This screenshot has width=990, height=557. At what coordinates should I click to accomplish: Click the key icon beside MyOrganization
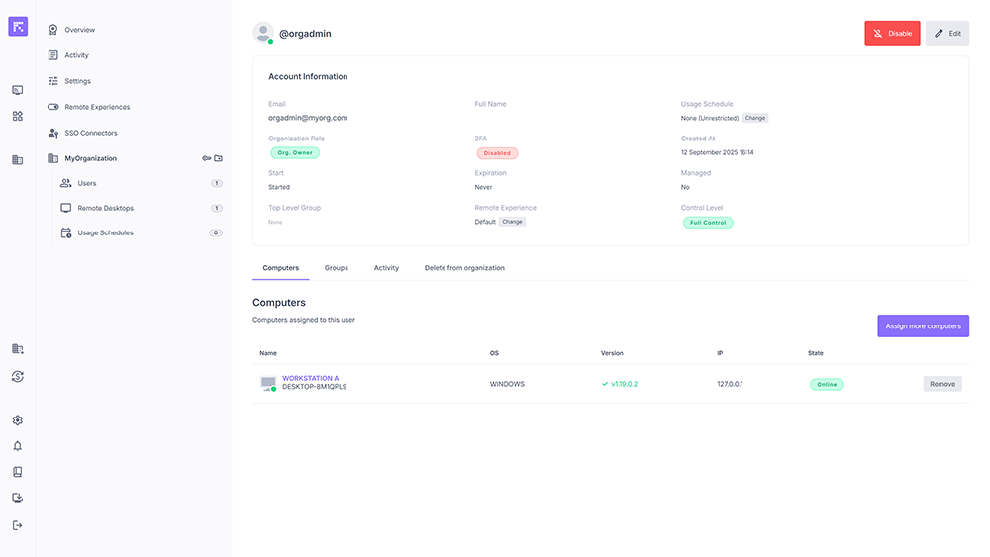coord(206,158)
